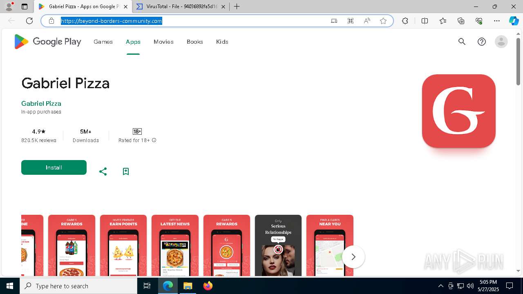Screen dimensions: 523x294
Task: Click the 5M+ Downloads text
Action: 86,136
